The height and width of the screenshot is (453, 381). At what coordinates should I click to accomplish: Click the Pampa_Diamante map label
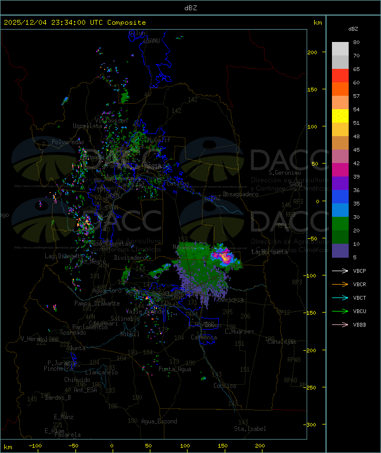tap(97, 303)
